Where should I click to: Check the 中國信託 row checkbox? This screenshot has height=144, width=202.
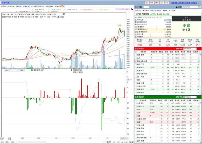136,103
